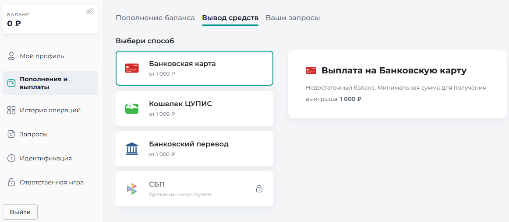The width and height of the screenshot is (509, 222).
Task: Choose Кошелек ЦУПИС withdrawal method
Action: [194, 108]
